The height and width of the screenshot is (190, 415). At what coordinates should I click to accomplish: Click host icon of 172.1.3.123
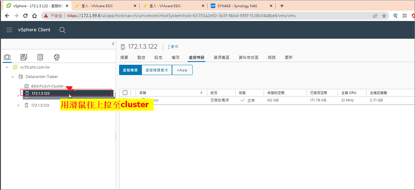point(26,105)
